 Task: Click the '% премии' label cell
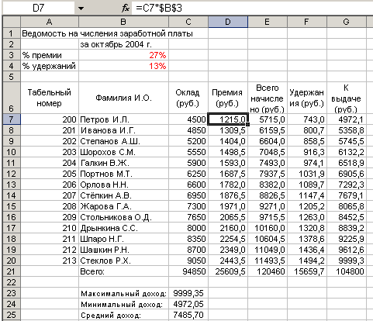[50, 55]
